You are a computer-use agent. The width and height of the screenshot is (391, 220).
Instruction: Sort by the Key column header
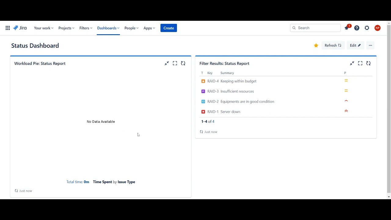pos(210,73)
